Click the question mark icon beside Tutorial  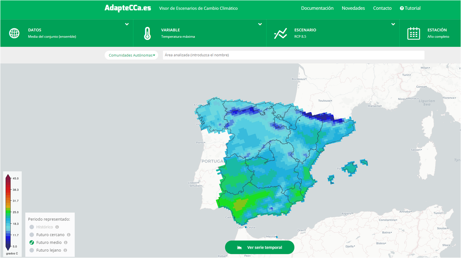[x=402, y=8]
